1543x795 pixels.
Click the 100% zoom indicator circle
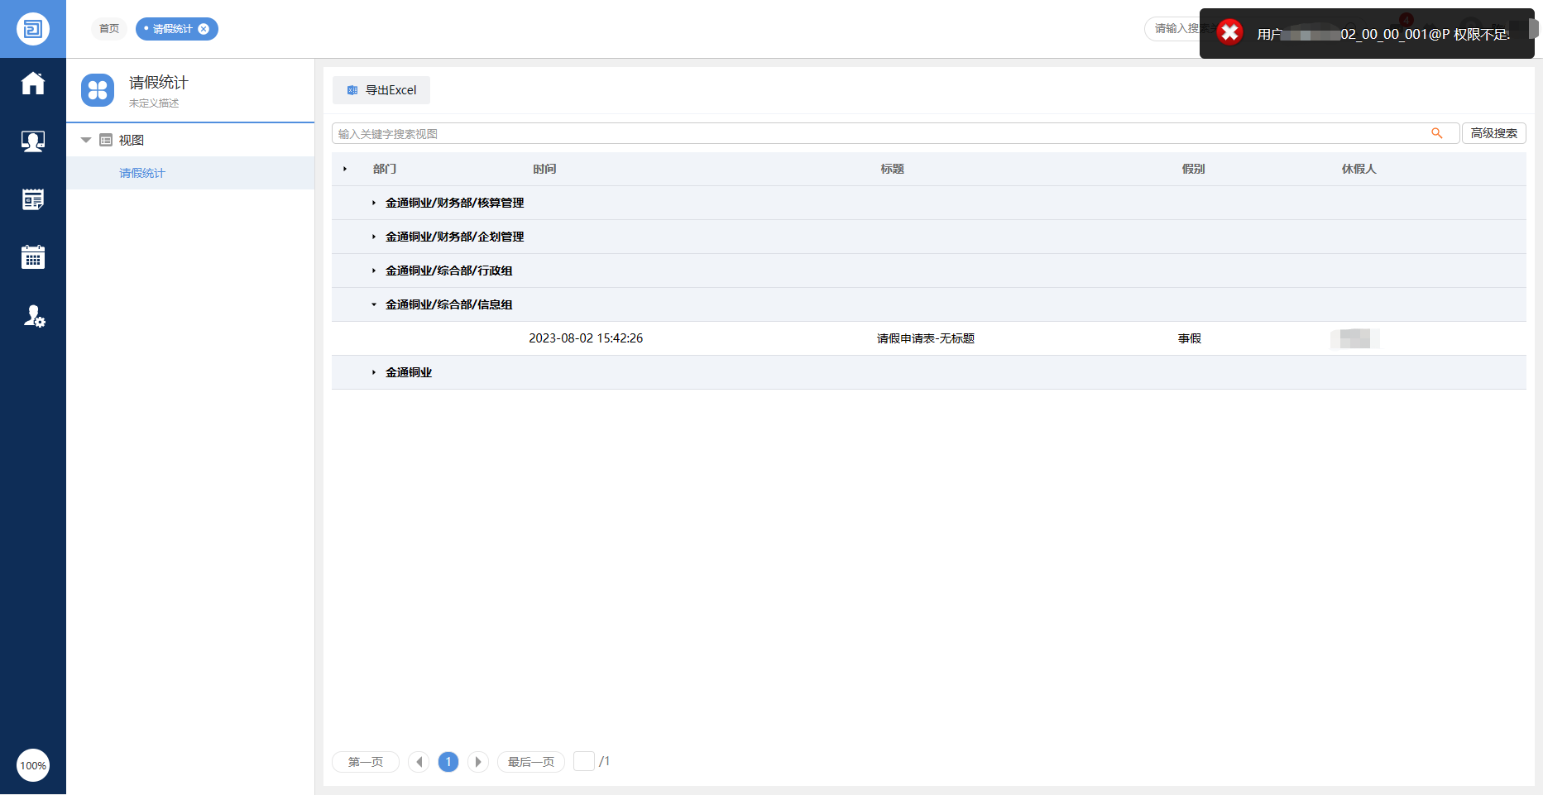[33, 765]
